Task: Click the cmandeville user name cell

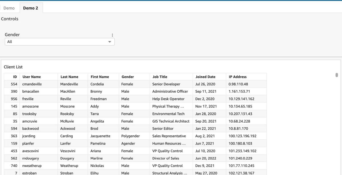Action: pyautogui.click(x=32, y=84)
